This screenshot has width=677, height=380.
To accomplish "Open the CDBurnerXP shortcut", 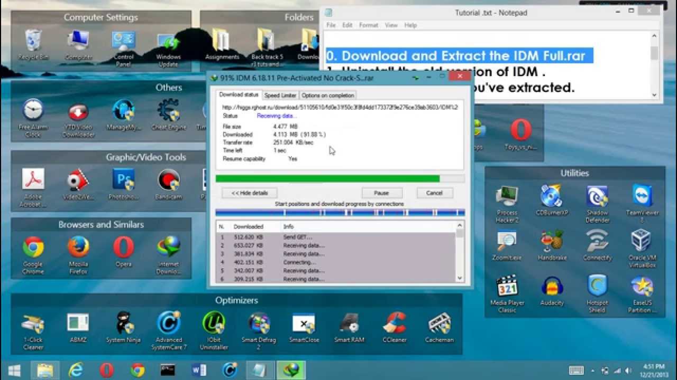I will [552, 201].
